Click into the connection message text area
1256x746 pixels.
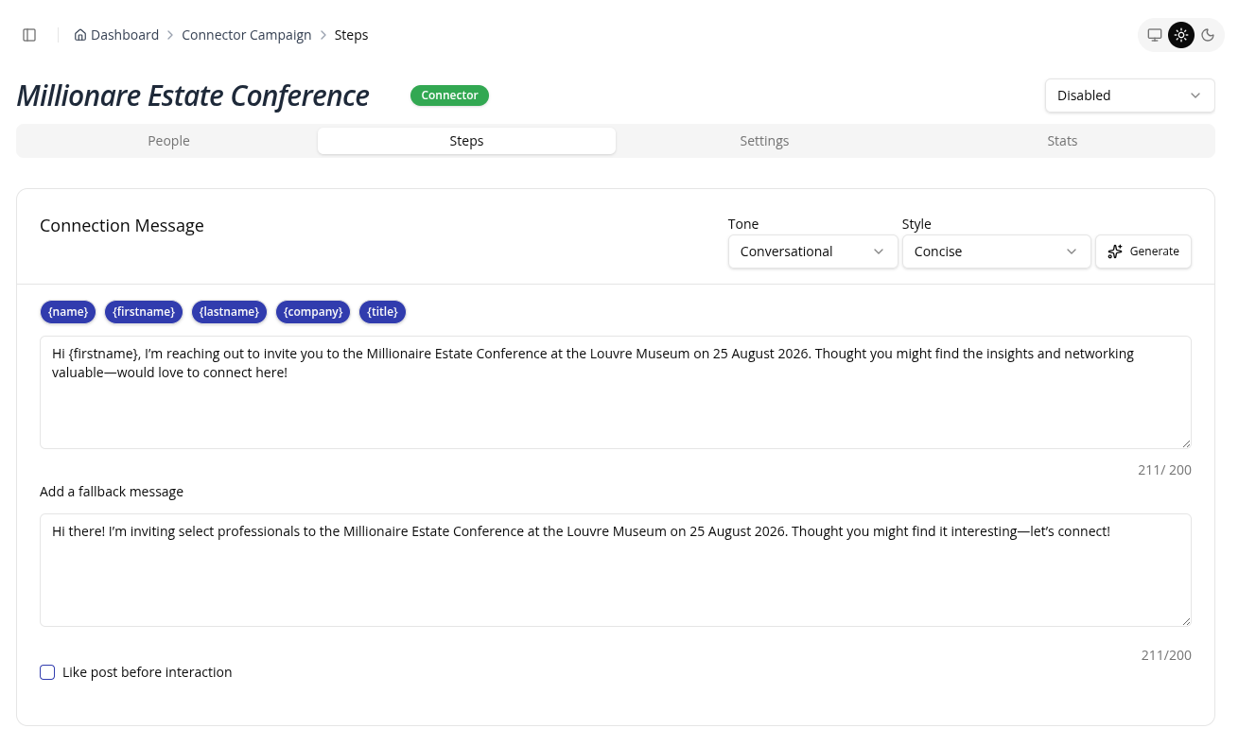click(616, 392)
